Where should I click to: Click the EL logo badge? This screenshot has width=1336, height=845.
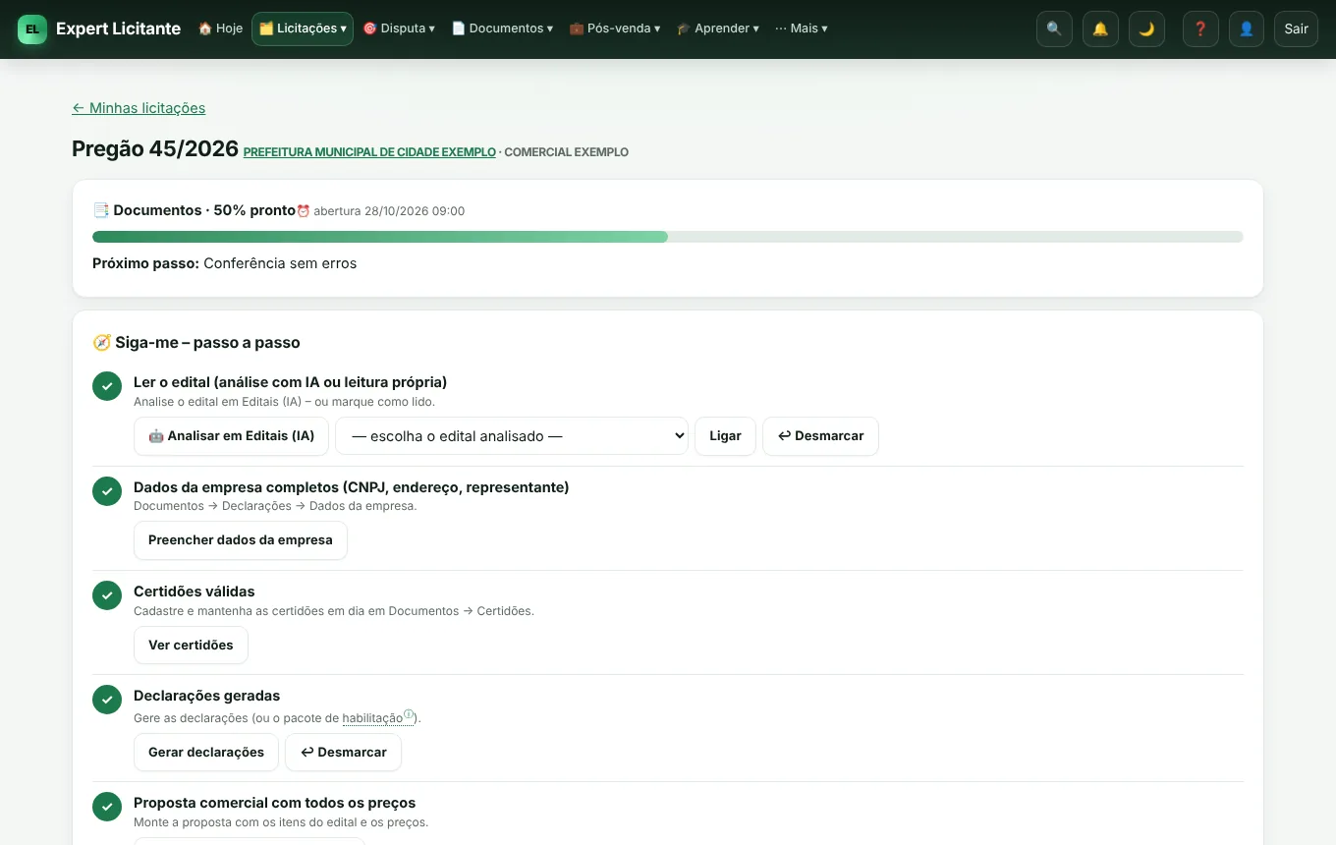click(32, 29)
